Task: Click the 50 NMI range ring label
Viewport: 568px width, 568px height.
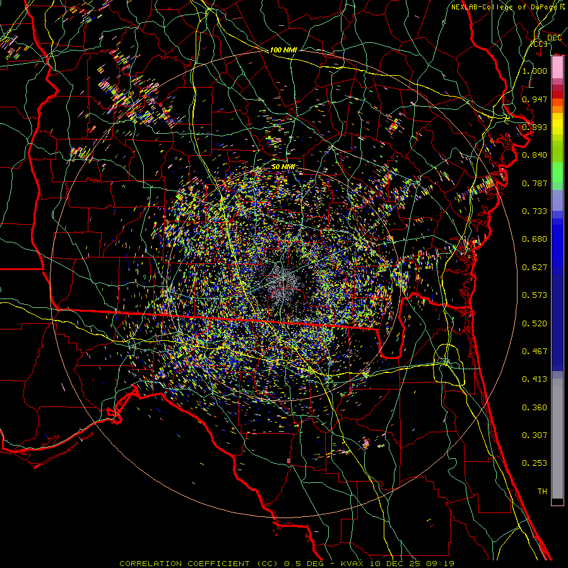Action: tap(283, 167)
